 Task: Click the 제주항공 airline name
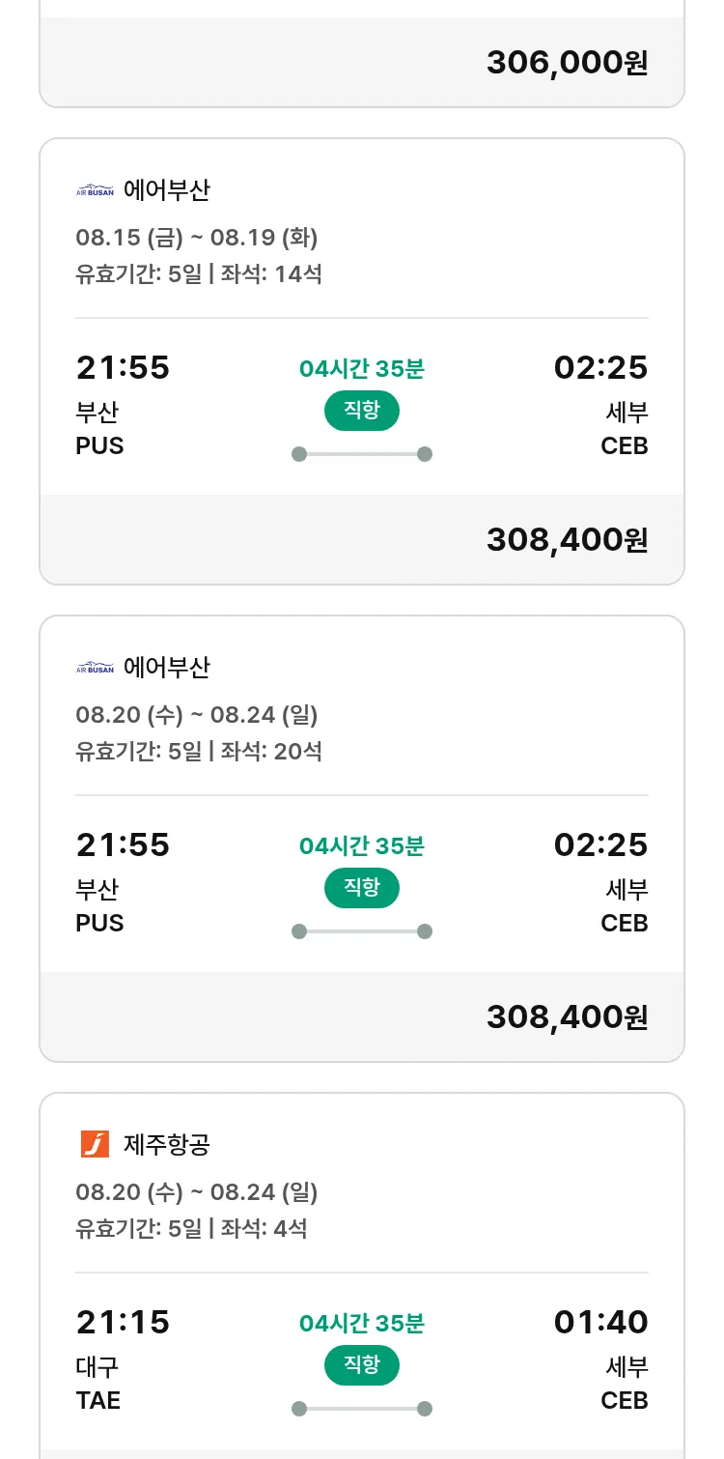(x=166, y=1145)
